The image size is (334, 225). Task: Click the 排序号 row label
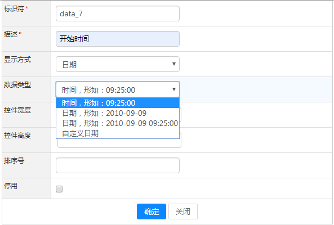pos(14,160)
